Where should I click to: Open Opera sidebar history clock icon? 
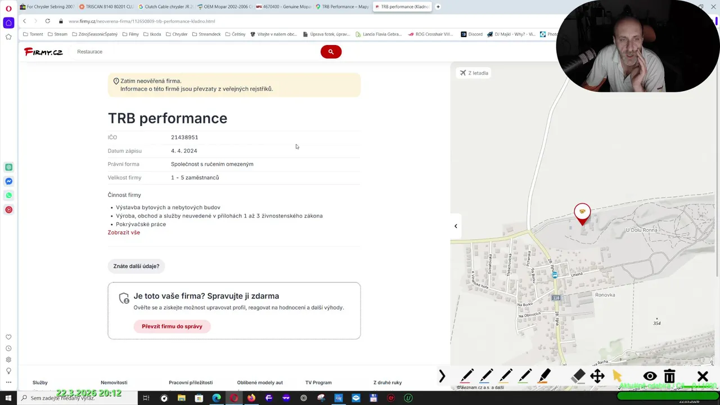[8, 348]
